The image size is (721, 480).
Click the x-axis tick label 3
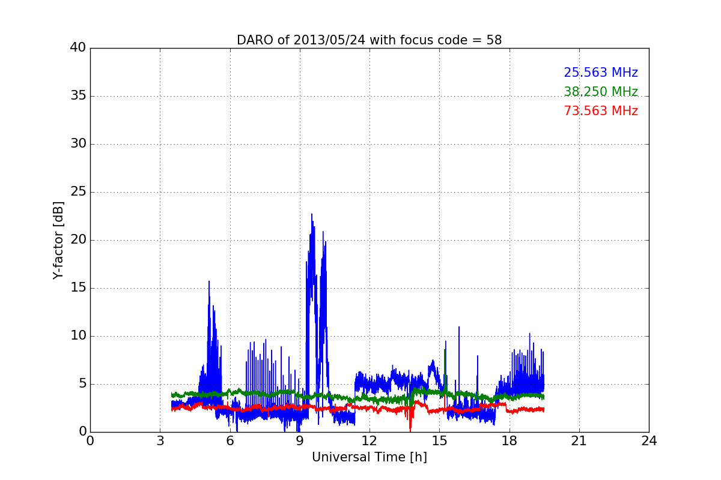point(160,441)
